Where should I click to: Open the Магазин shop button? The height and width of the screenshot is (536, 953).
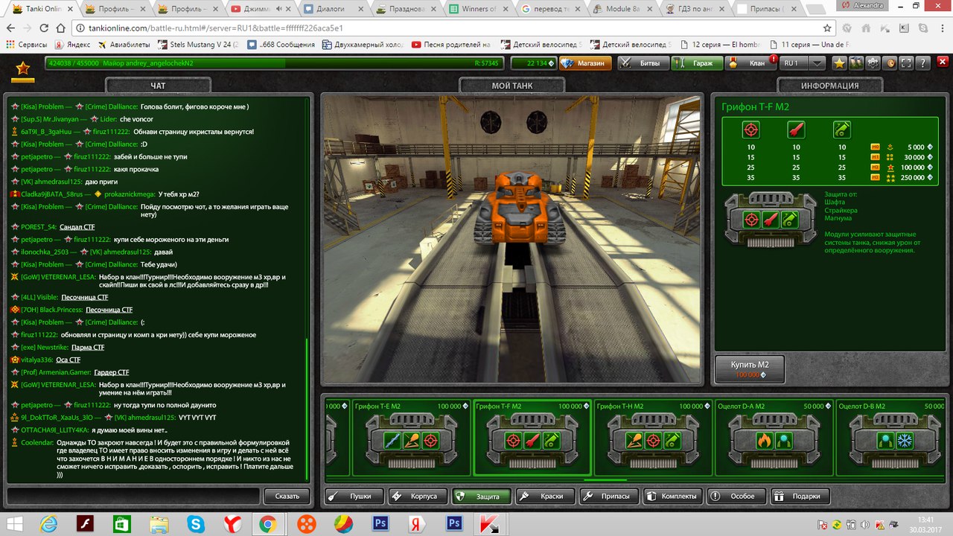click(585, 63)
